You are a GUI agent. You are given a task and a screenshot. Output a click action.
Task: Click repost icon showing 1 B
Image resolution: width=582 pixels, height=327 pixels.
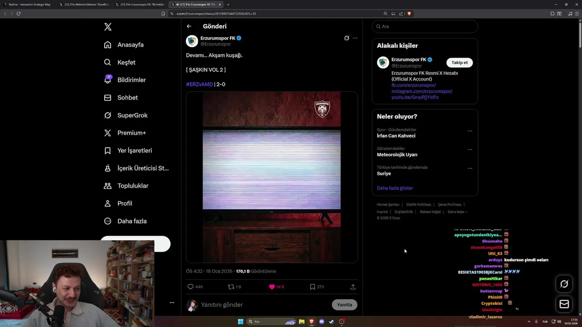coord(231,287)
